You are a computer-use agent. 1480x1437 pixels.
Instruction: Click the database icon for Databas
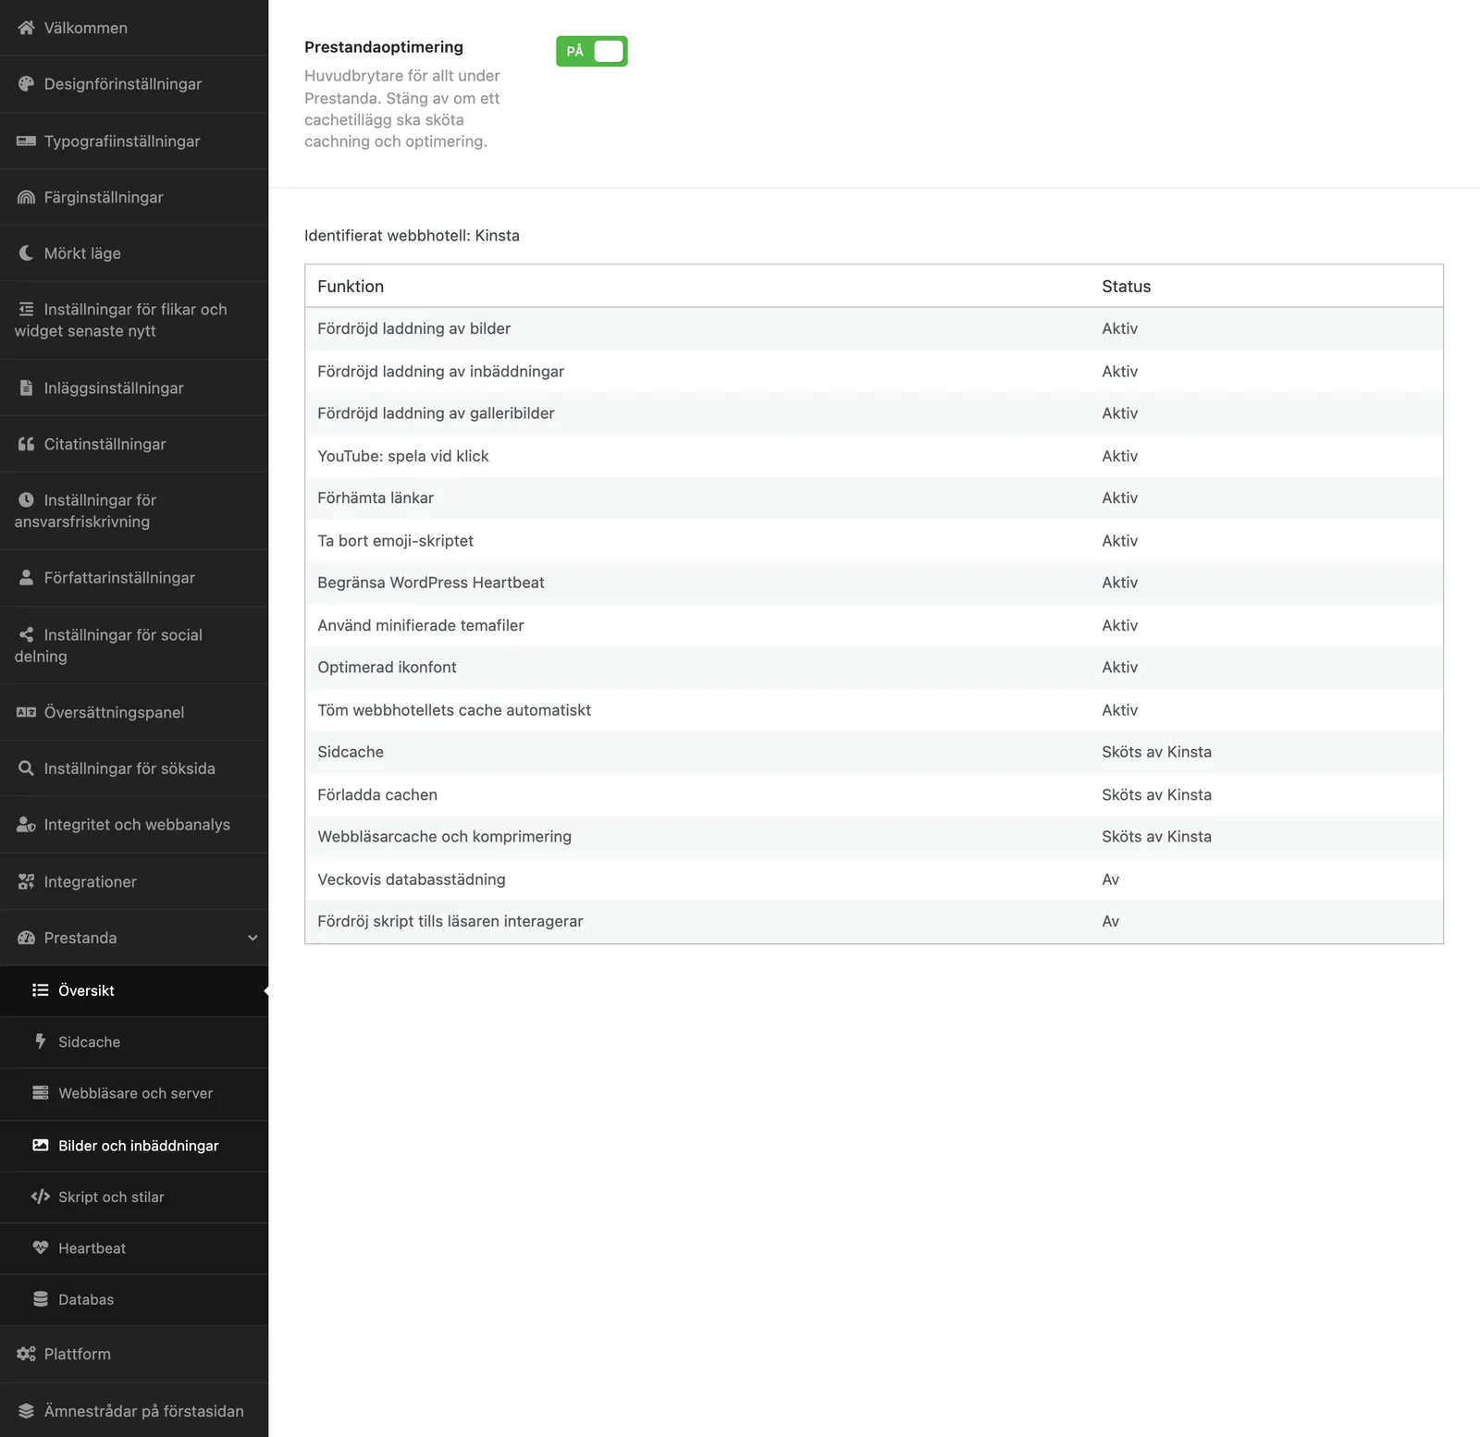[x=40, y=1299]
